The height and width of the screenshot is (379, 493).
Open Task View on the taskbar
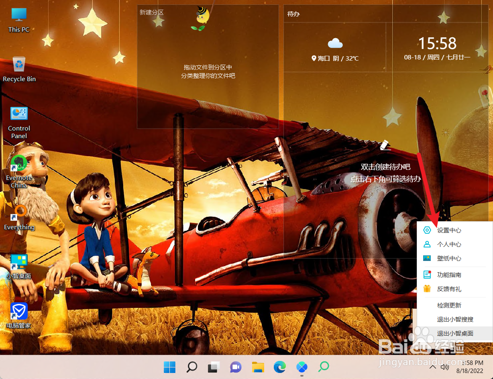point(214,367)
